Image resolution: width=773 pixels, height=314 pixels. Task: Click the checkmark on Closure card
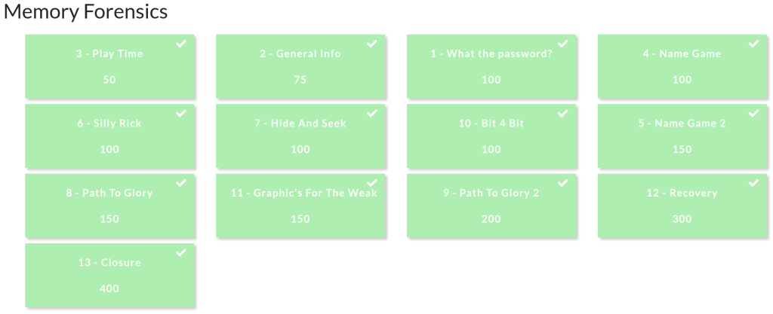(181, 252)
